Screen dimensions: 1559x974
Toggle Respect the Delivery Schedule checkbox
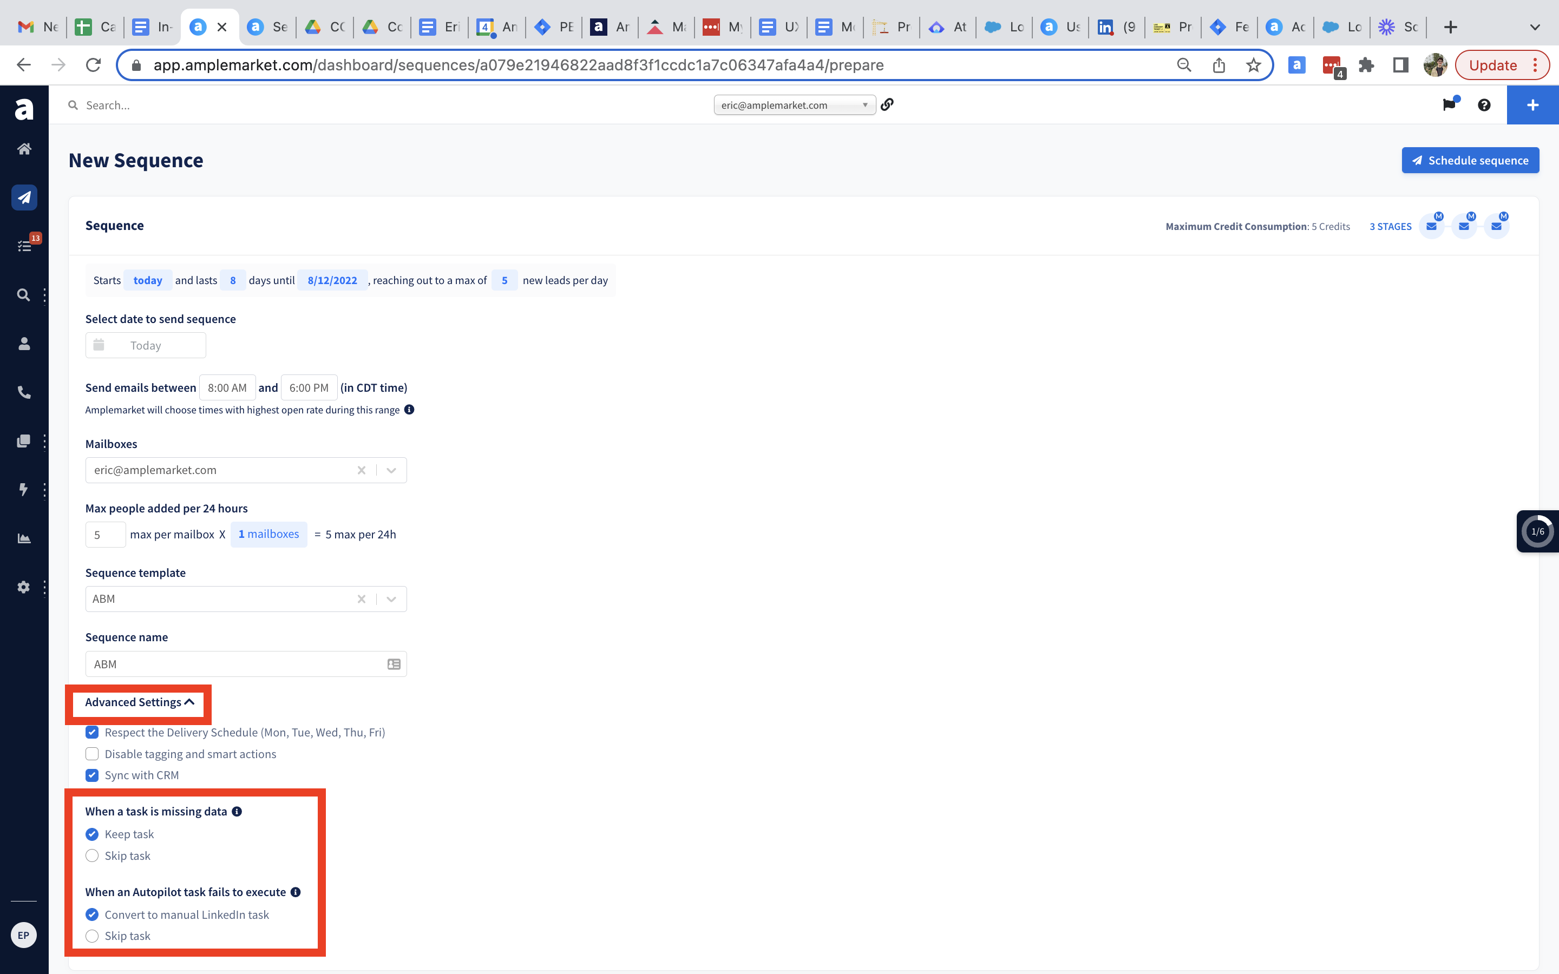(92, 733)
